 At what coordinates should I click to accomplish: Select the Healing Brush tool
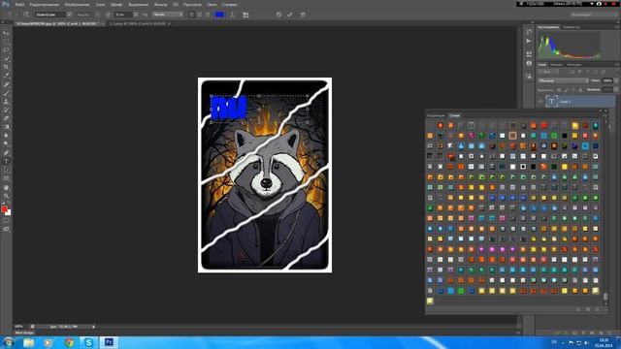tap(6, 84)
